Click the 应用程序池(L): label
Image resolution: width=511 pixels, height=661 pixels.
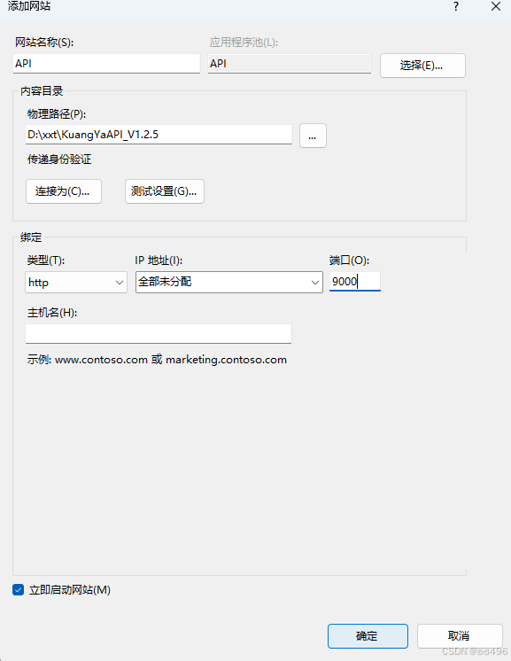point(244,43)
